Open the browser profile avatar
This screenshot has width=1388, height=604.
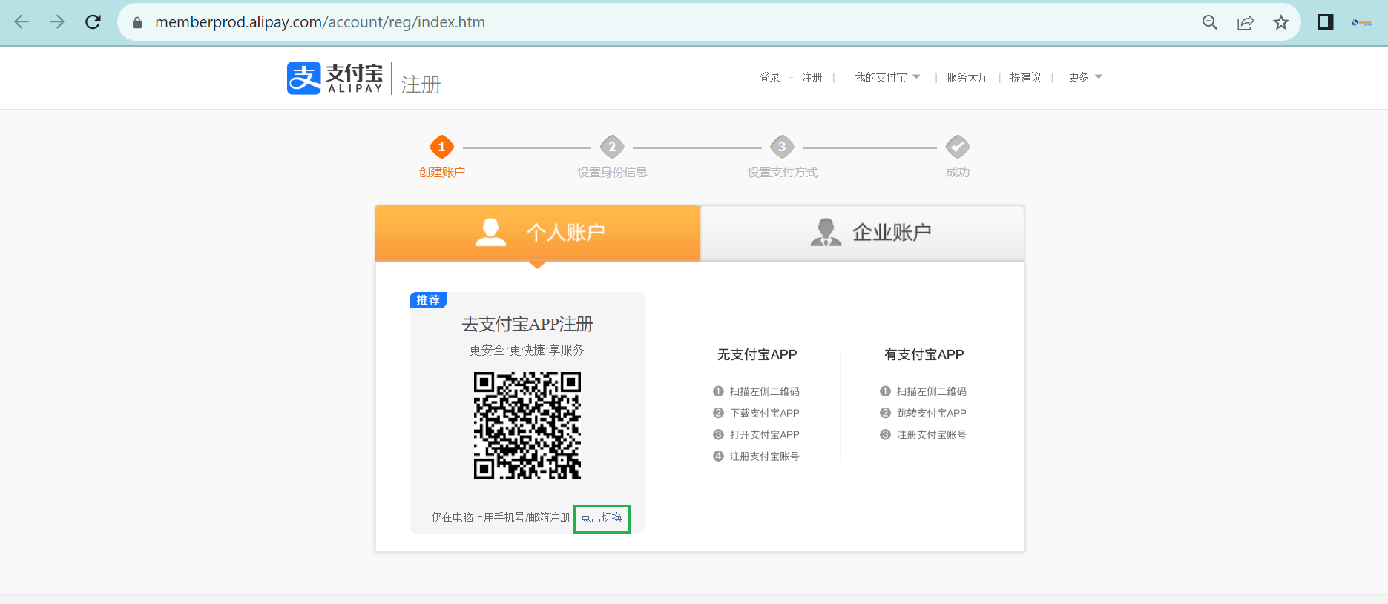tap(1361, 22)
